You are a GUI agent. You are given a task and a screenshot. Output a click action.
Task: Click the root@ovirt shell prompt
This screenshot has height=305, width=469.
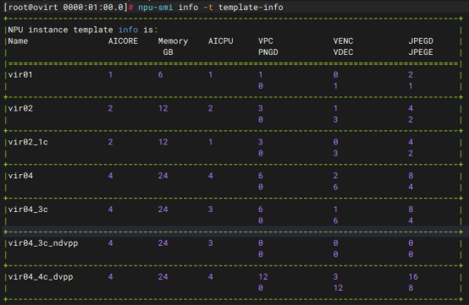[66, 7]
